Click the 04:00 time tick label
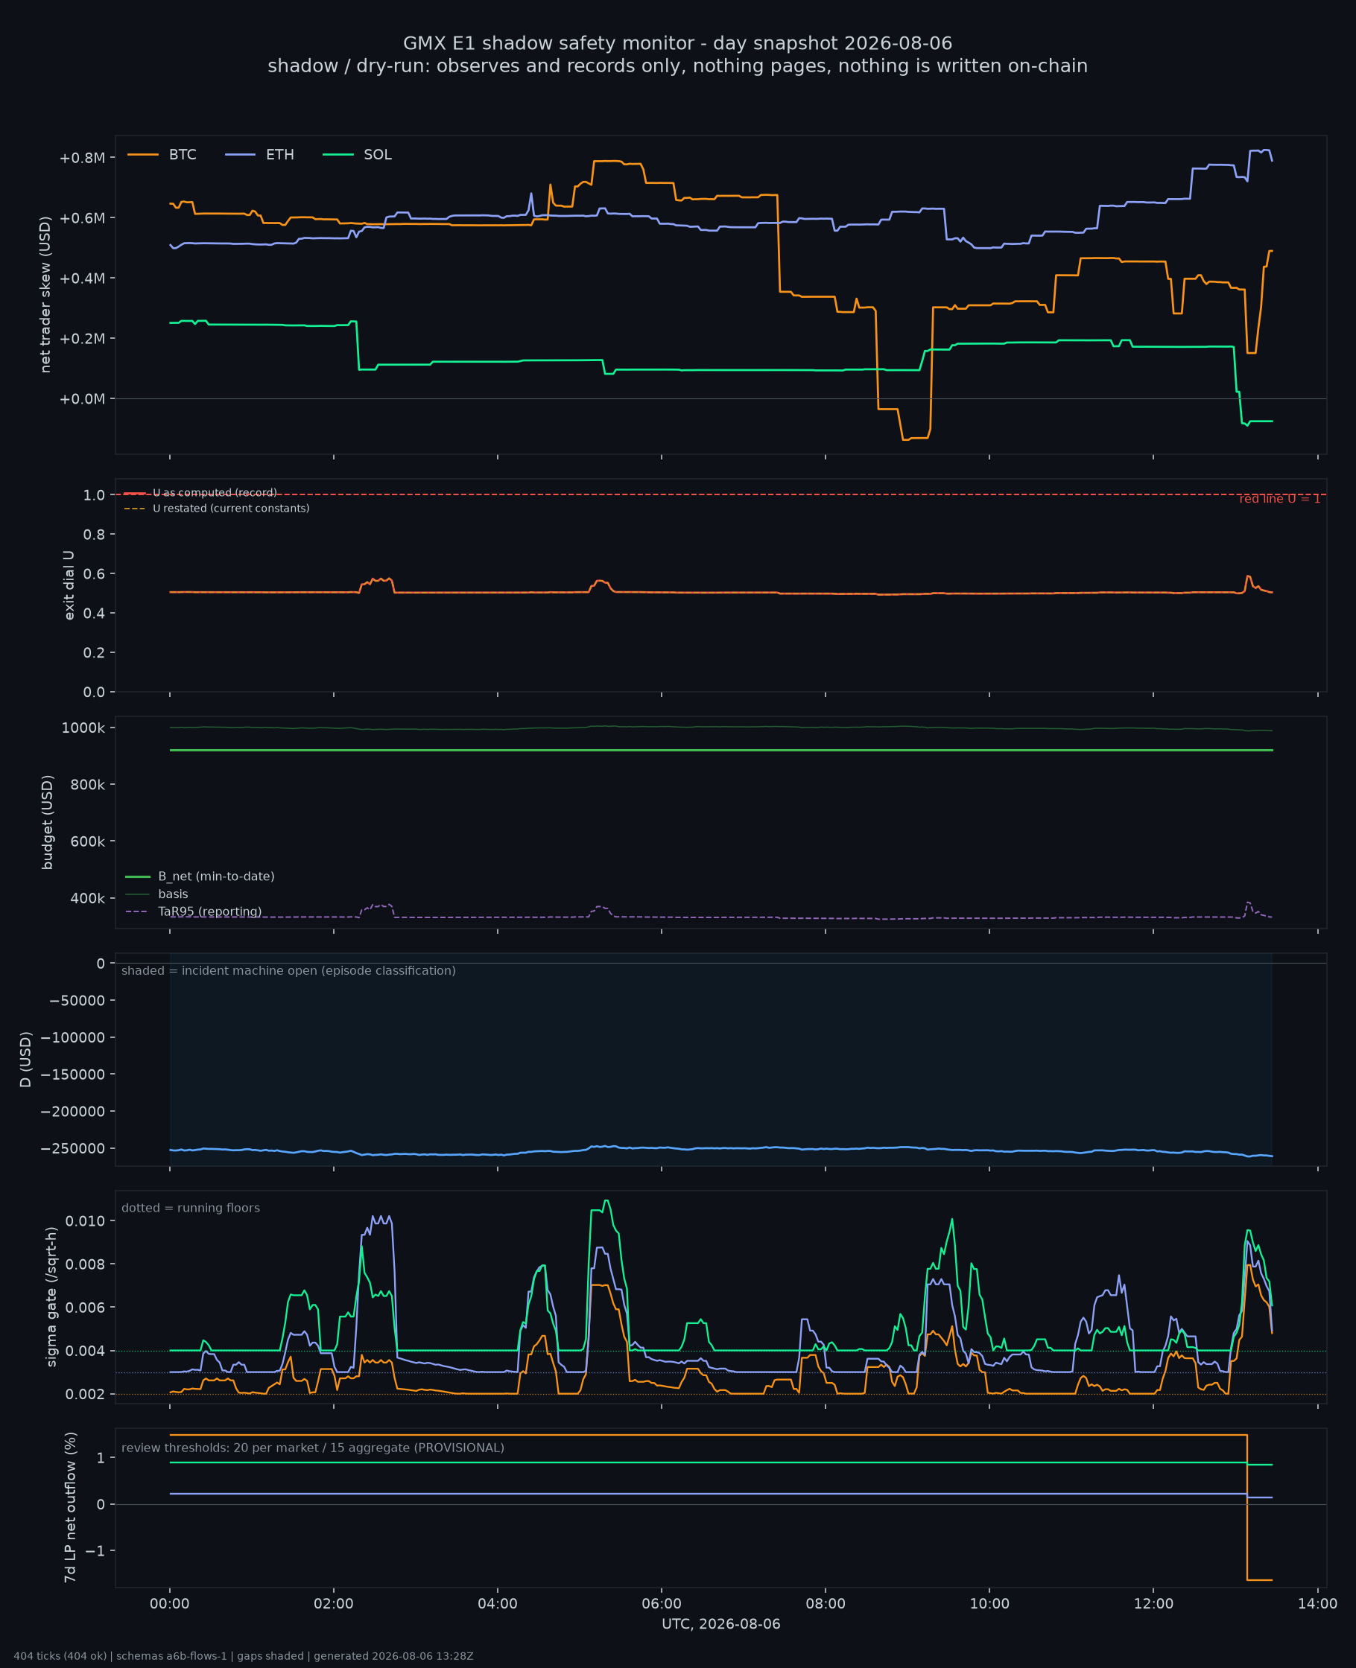This screenshot has height=1668, width=1356. (x=498, y=1604)
